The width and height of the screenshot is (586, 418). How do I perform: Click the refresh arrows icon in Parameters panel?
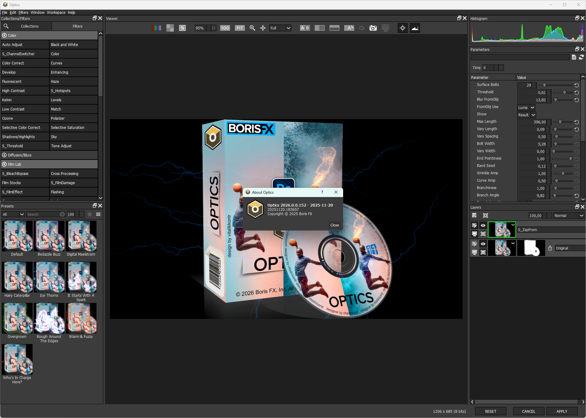(581, 57)
